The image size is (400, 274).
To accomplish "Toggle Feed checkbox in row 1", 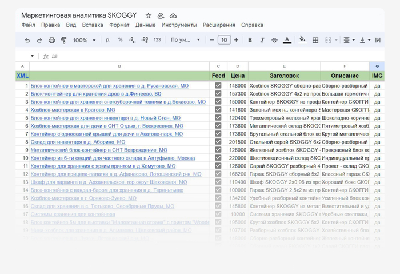I will pos(218,86).
